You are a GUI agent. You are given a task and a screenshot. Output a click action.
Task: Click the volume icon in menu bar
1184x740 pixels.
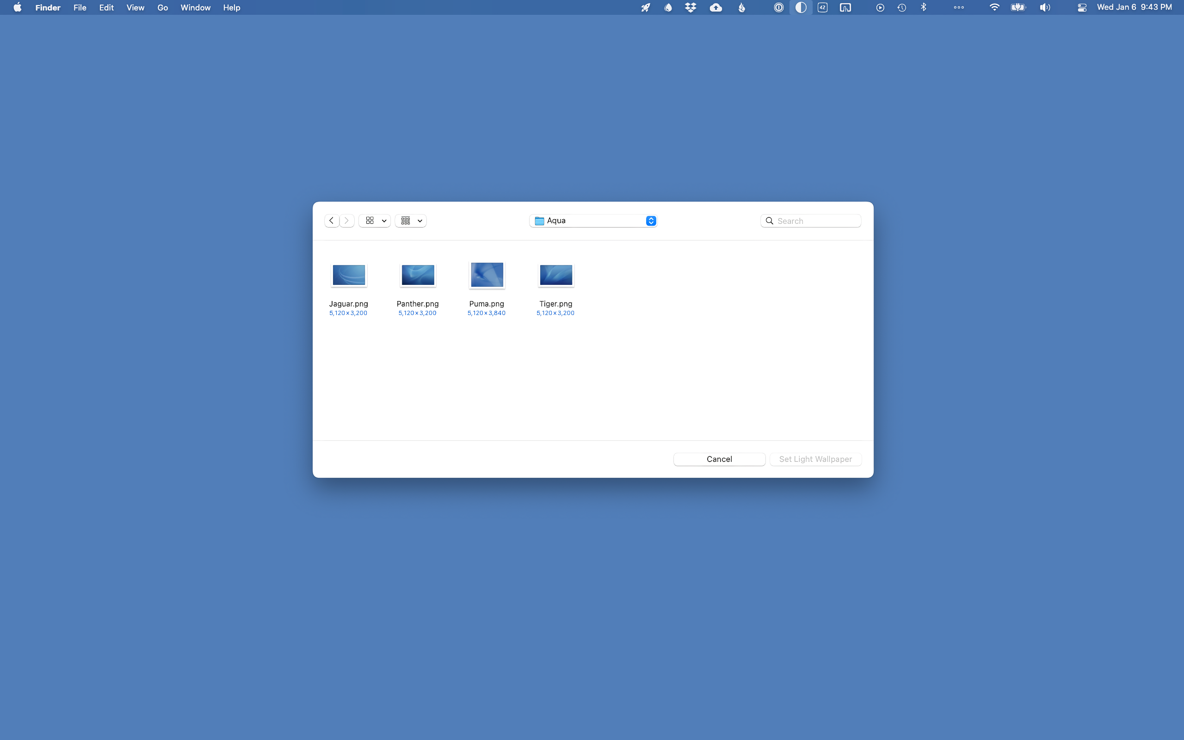click(1045, 7)
